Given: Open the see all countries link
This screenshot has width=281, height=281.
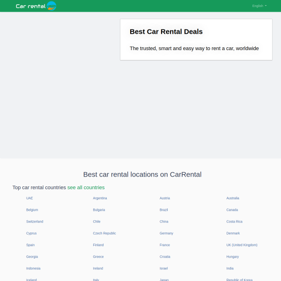Looking at the screenshot, I should click(x=86, y=187).
